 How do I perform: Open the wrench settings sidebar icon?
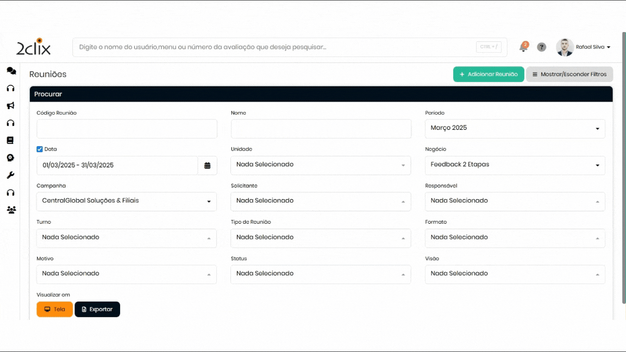pos(10,175)
